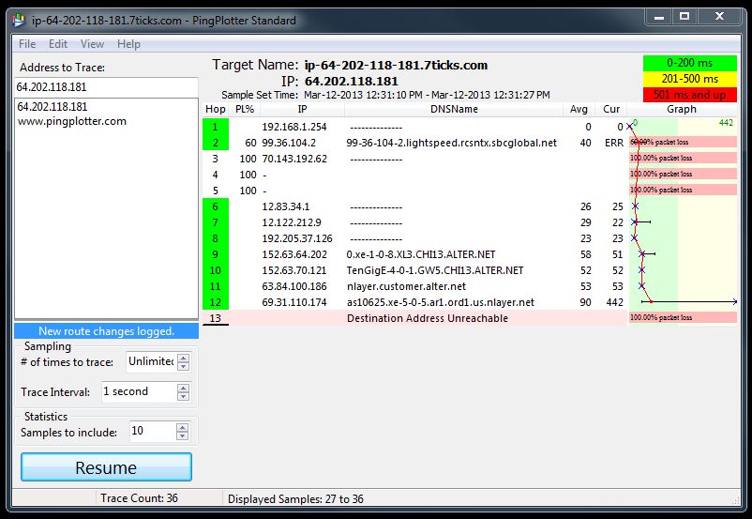Increase the Trace Interval value

(x=183, y=388)
